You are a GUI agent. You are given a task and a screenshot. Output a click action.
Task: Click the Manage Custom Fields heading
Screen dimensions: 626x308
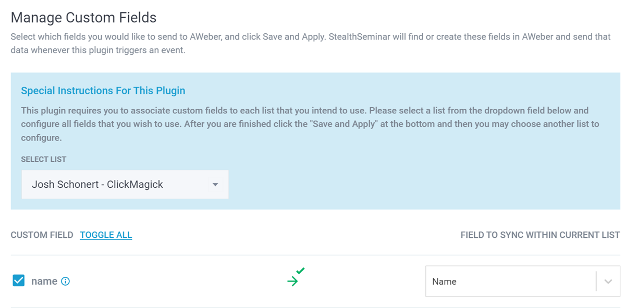[x=83, y=18]
